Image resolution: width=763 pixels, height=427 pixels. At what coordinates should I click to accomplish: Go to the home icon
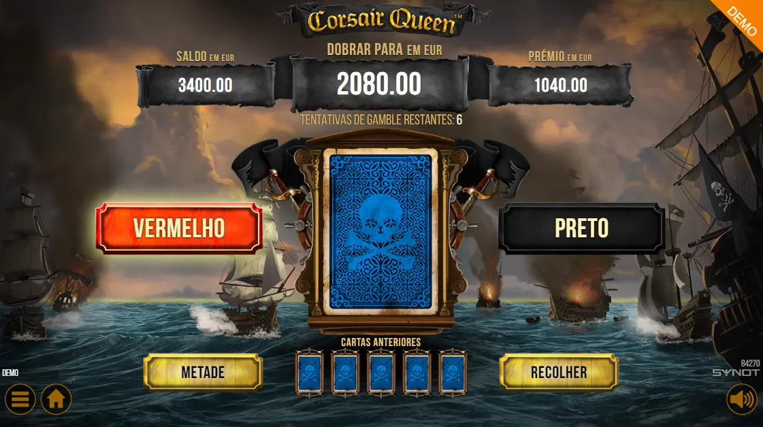56,399
